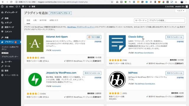Click the MetaMask fox extension icon
This screenshot has width=189, height=106.
click(159, 2)
